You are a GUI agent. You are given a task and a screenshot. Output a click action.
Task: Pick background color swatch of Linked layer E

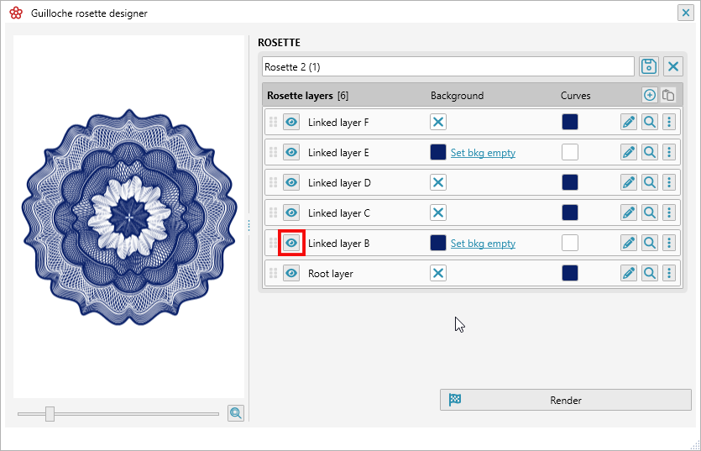[438, 152]
